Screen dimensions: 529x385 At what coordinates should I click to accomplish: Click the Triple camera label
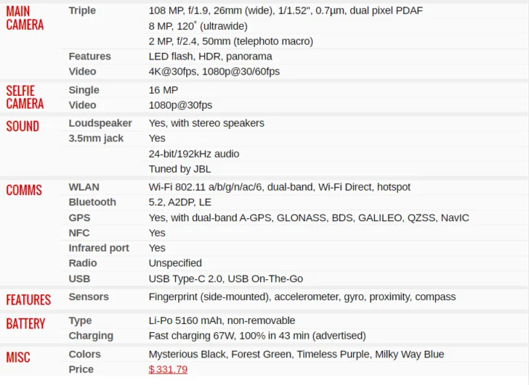click(x=82, y=10)
